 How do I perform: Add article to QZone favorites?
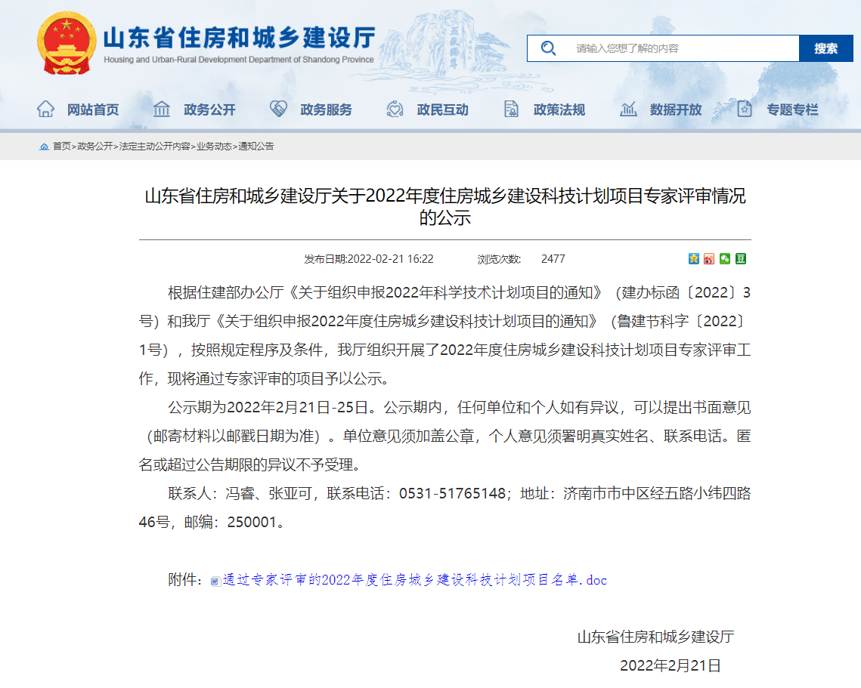coord(693,258)
